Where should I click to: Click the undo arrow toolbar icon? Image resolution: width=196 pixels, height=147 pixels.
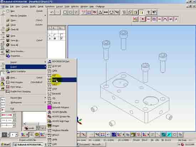tap(52, 12)
